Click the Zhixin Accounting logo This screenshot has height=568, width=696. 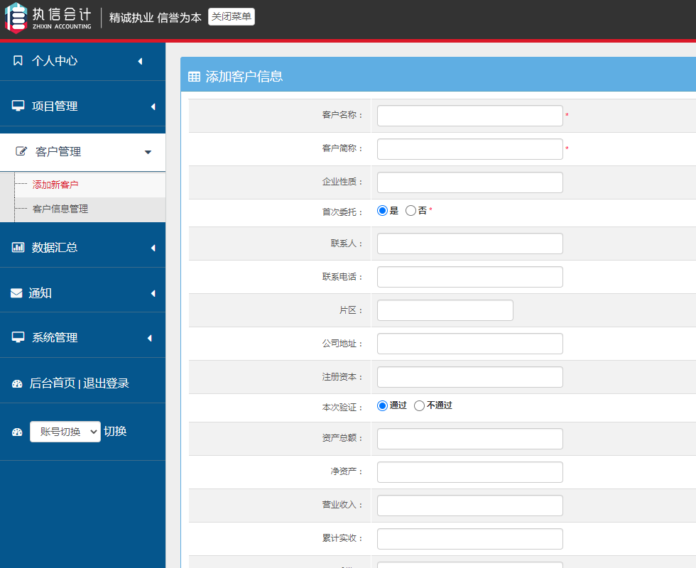click(48, 18)
